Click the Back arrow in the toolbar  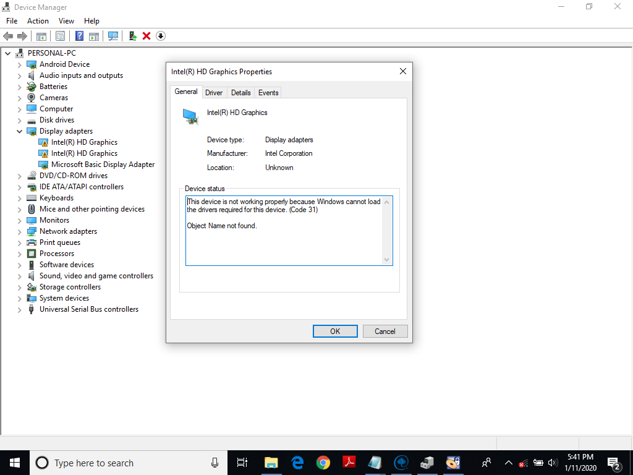pyautogui.click(x=8, y=36)
